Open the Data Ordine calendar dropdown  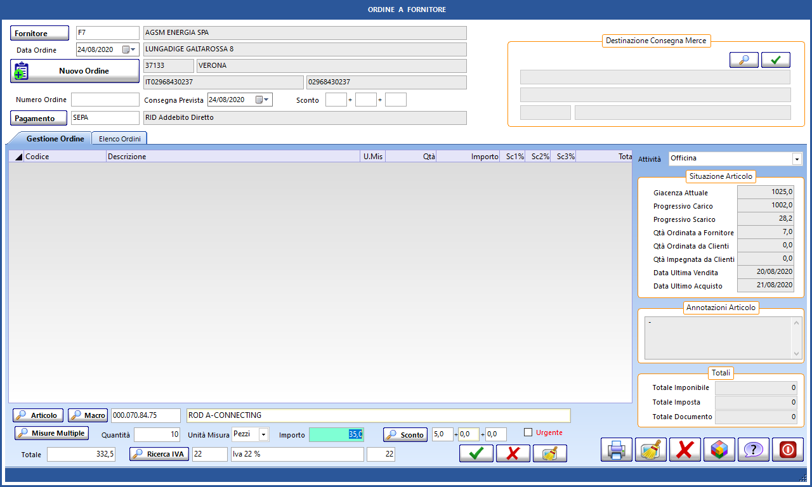tap(129, 49)
